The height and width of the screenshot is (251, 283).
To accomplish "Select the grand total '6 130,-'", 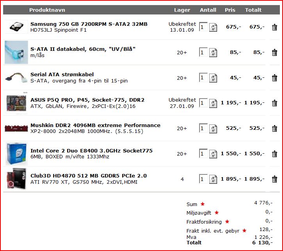I will pyautogui.click(x=262, y=243).
